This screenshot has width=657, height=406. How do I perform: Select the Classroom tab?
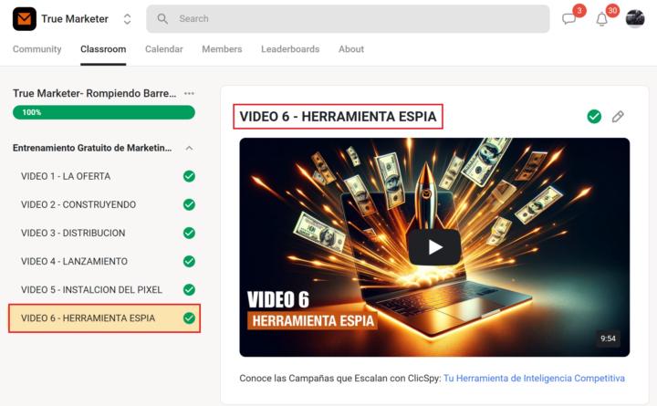pos(103,49)
